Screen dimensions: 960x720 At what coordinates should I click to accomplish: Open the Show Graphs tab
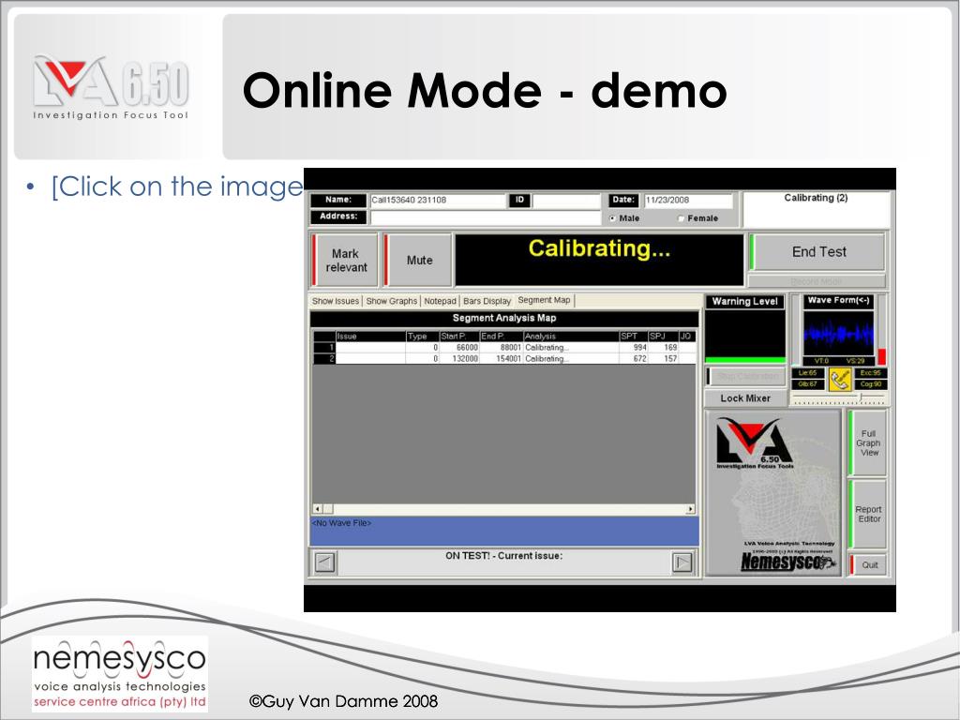tap(391, 301)
